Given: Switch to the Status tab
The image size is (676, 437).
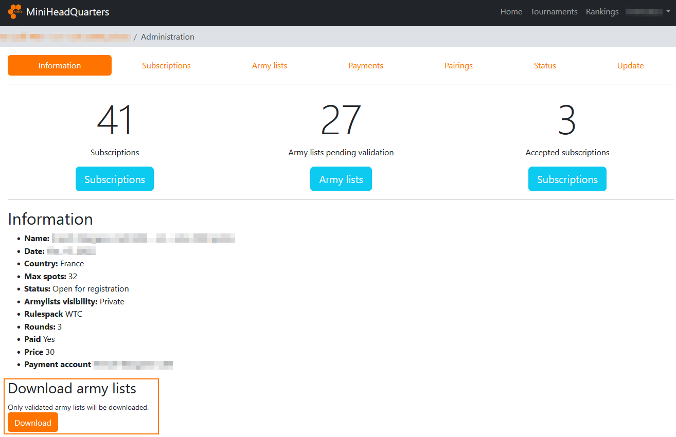Looking at the screenshot, I should [x=545, y=66].
